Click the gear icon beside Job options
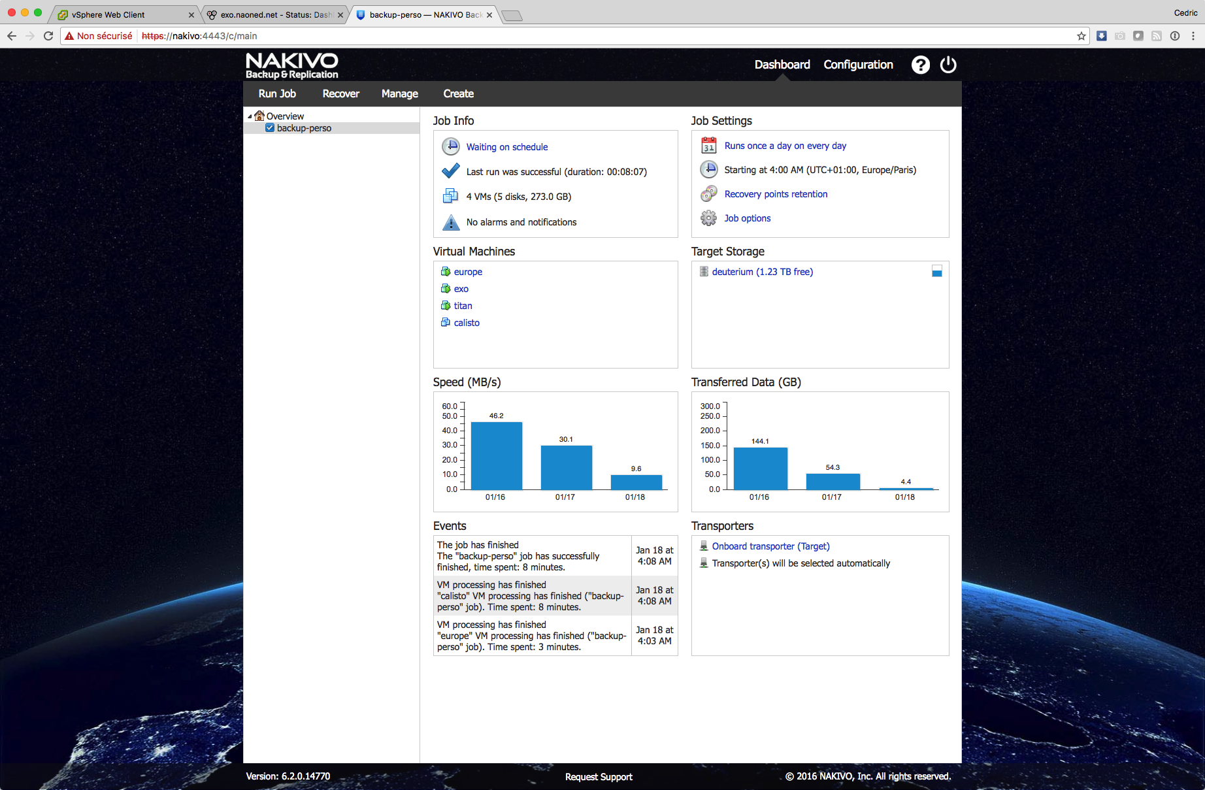 [708, 218]
